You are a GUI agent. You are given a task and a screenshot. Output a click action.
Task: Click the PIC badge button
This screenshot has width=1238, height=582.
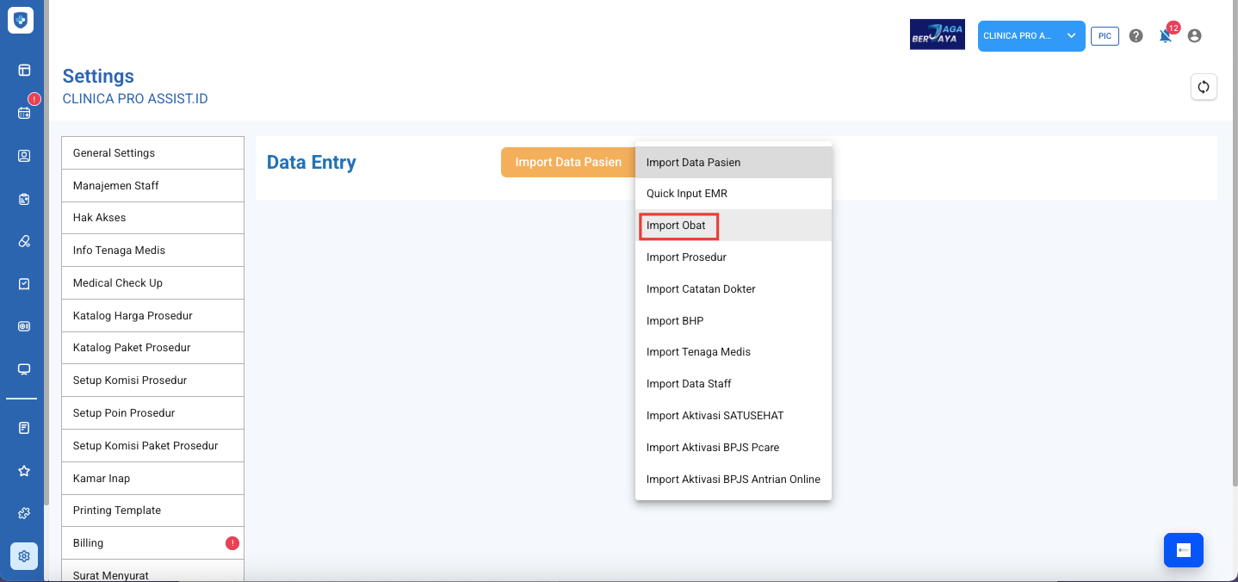(x=1105, y=36)
